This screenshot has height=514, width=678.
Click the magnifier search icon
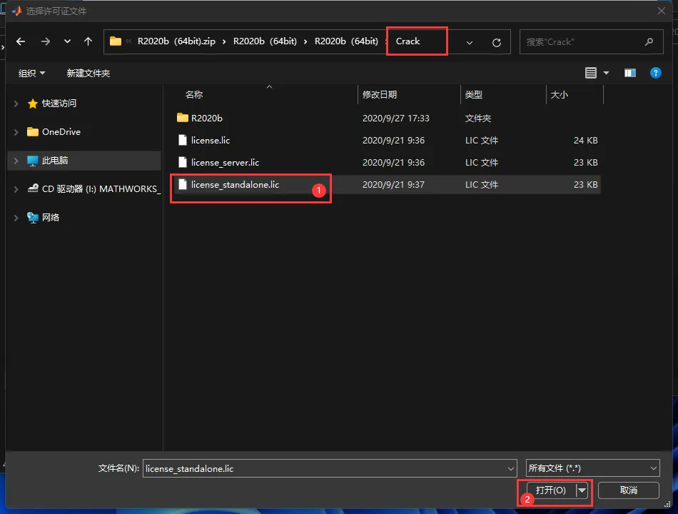(649, 42)
